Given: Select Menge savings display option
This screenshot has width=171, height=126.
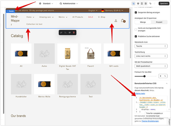Looking at the screenshot, I should pyautogui.click(x=143, y=22).
